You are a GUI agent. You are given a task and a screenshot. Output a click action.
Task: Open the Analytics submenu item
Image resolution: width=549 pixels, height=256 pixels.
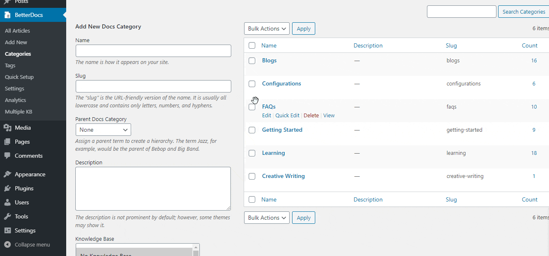point(15,100)
